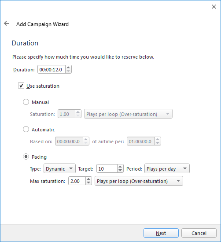Uncheck the Use saturation checkbox

tap(21, 86)
